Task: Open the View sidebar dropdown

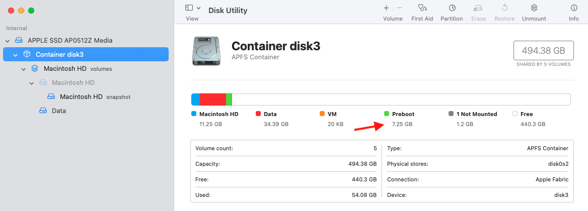Action: point(193,8)
